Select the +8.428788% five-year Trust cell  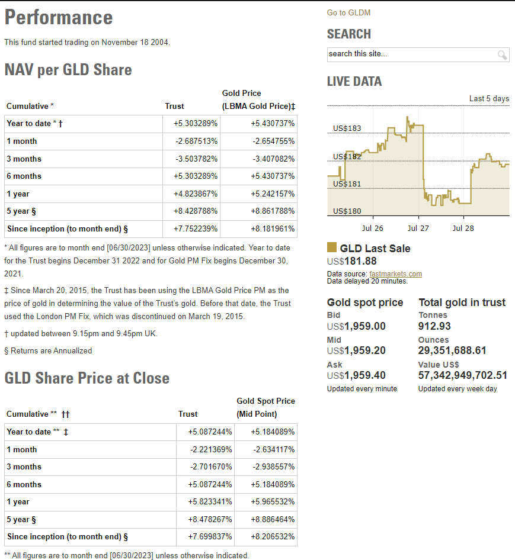pos(195,211)
